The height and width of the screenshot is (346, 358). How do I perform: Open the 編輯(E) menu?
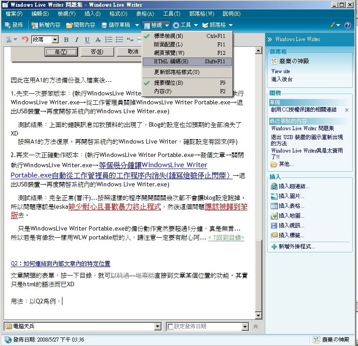[x=40, y=14]
